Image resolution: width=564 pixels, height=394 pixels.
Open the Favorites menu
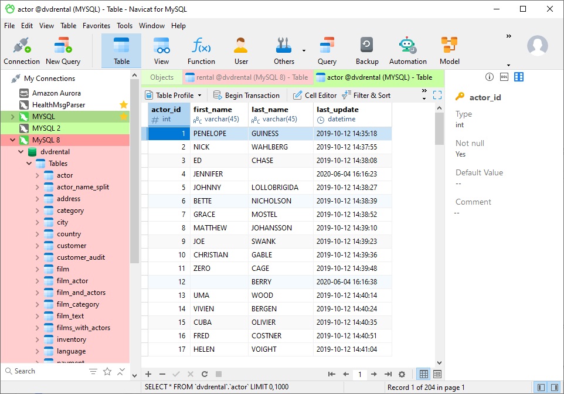click(96, 26)
